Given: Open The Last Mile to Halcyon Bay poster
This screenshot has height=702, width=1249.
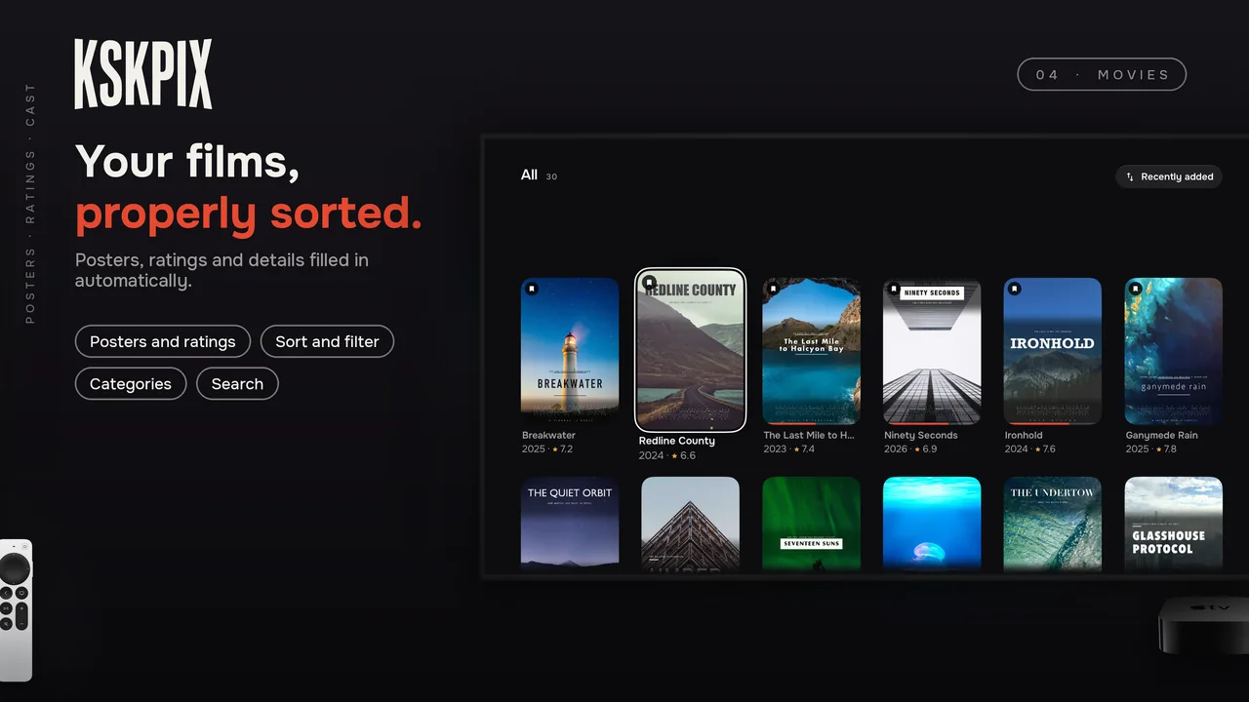Looking at the screenshot, I should pos(811,351).
